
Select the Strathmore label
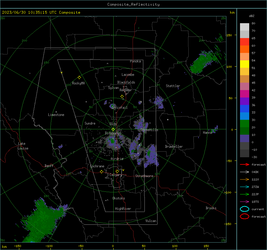click(x=144, y=176)
